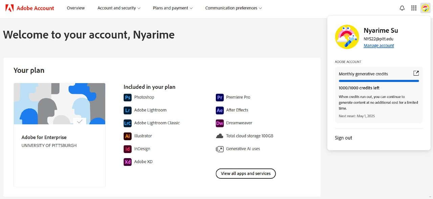Select the Adobe for Enterprise plan card image
Screen dimensions: 433x199
[x=60, y=104]
